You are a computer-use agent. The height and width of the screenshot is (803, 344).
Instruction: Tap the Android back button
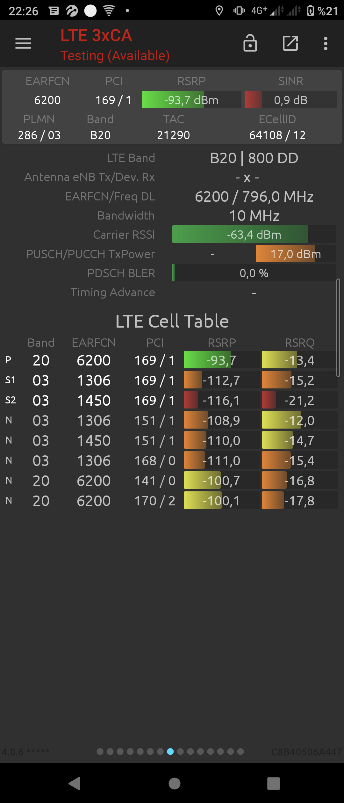(75, 783)
